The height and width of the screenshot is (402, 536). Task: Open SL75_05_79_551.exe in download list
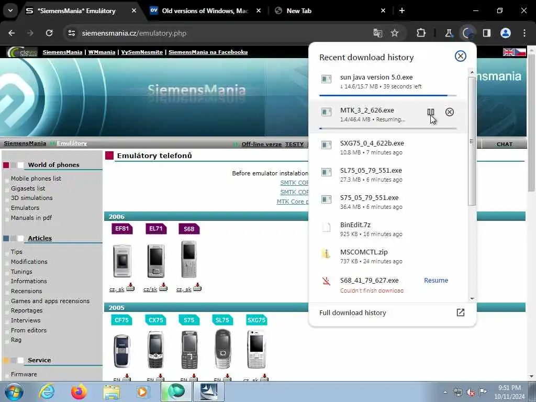tap(388, 175)
